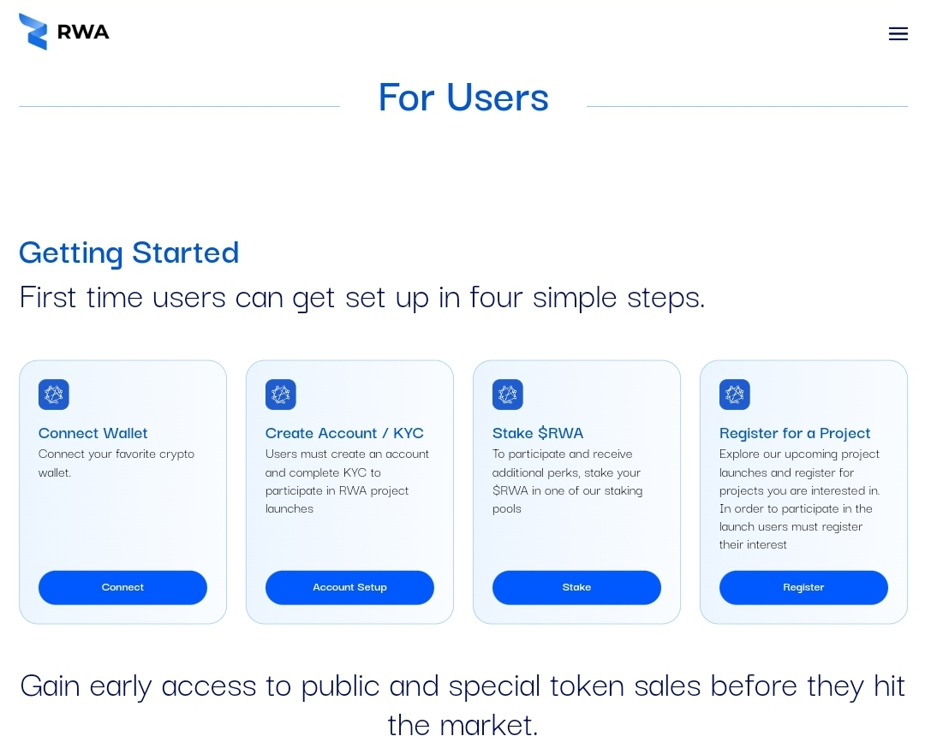Click the 'First time users' subtitle text
The width and height of the screenshot is (925, 742).
tap(362, 297)
